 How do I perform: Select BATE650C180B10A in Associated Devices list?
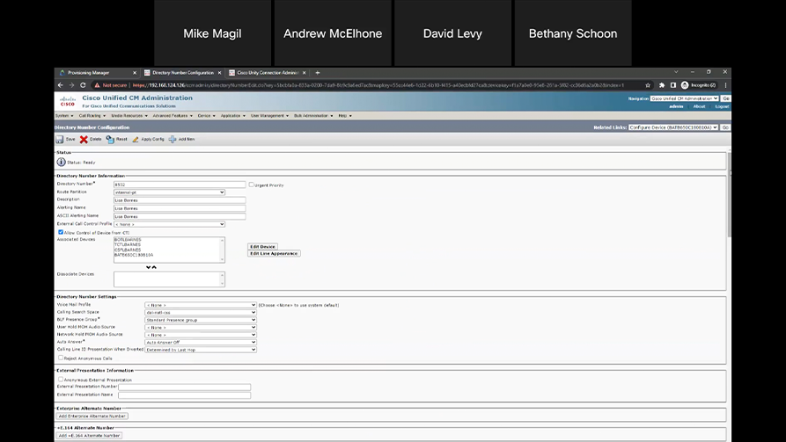point(134,255)
